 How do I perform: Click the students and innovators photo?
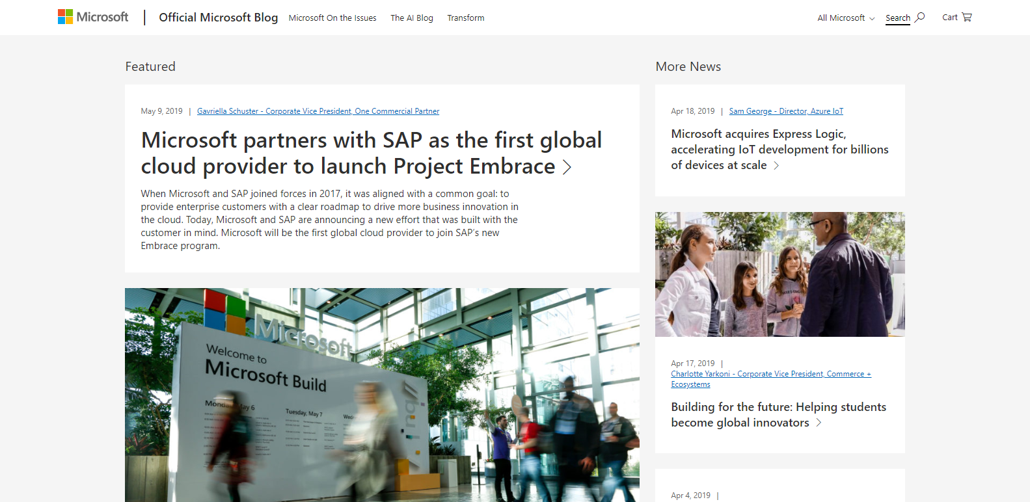tap(779, 274)
